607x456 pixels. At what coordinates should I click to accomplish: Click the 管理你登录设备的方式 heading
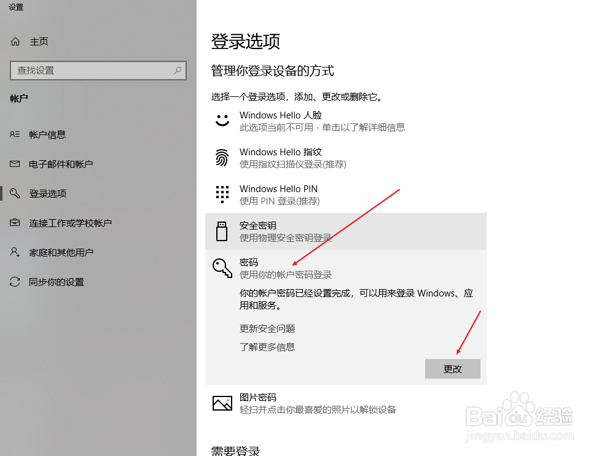[273, 71]
